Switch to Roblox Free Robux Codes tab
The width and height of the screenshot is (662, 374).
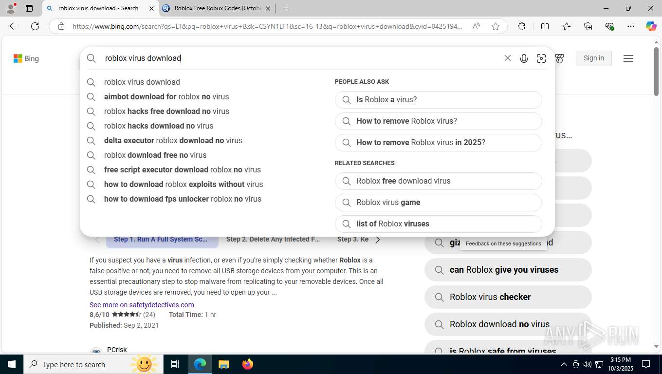coord(217,8)
